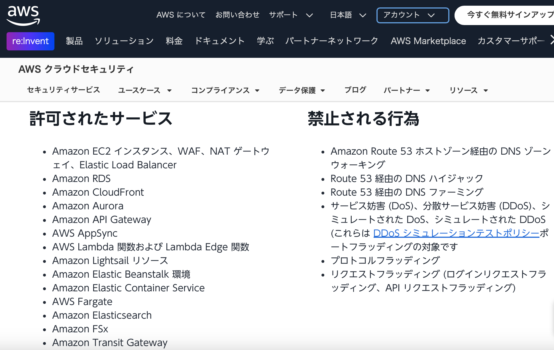Open AWS Marketplace menu item
554x350 pixels.
click(x=428, y=41)
